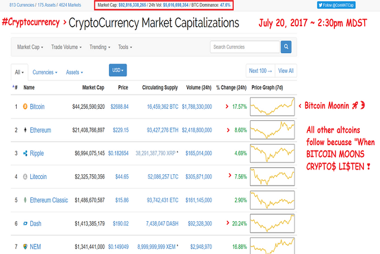Click Litecoin price $44.65

(x=122, y=177)
